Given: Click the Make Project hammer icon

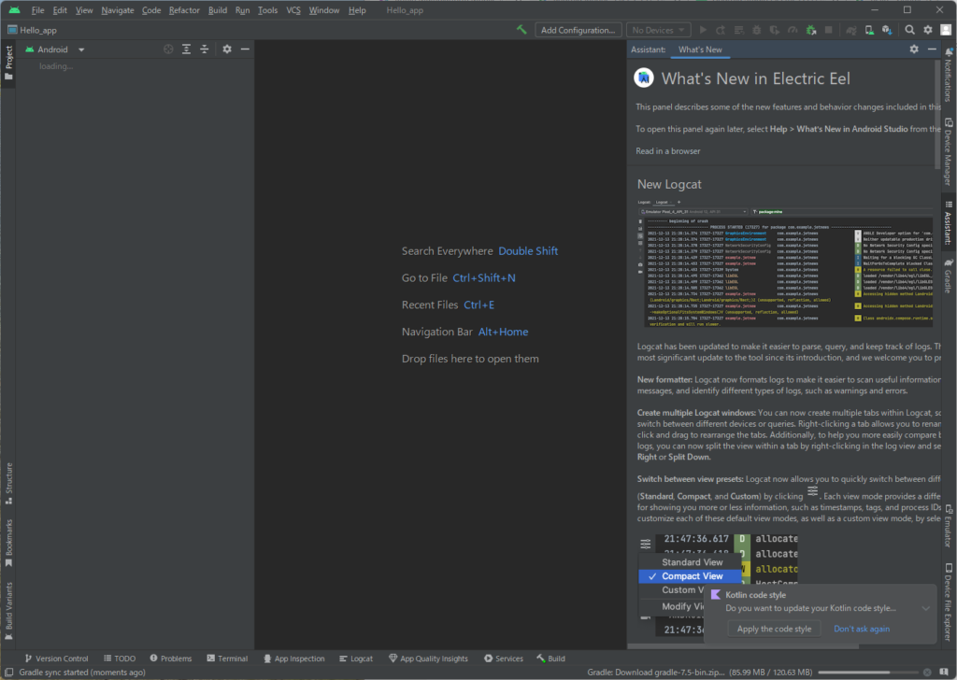Looking at the screenshot, I should (521, 30).
